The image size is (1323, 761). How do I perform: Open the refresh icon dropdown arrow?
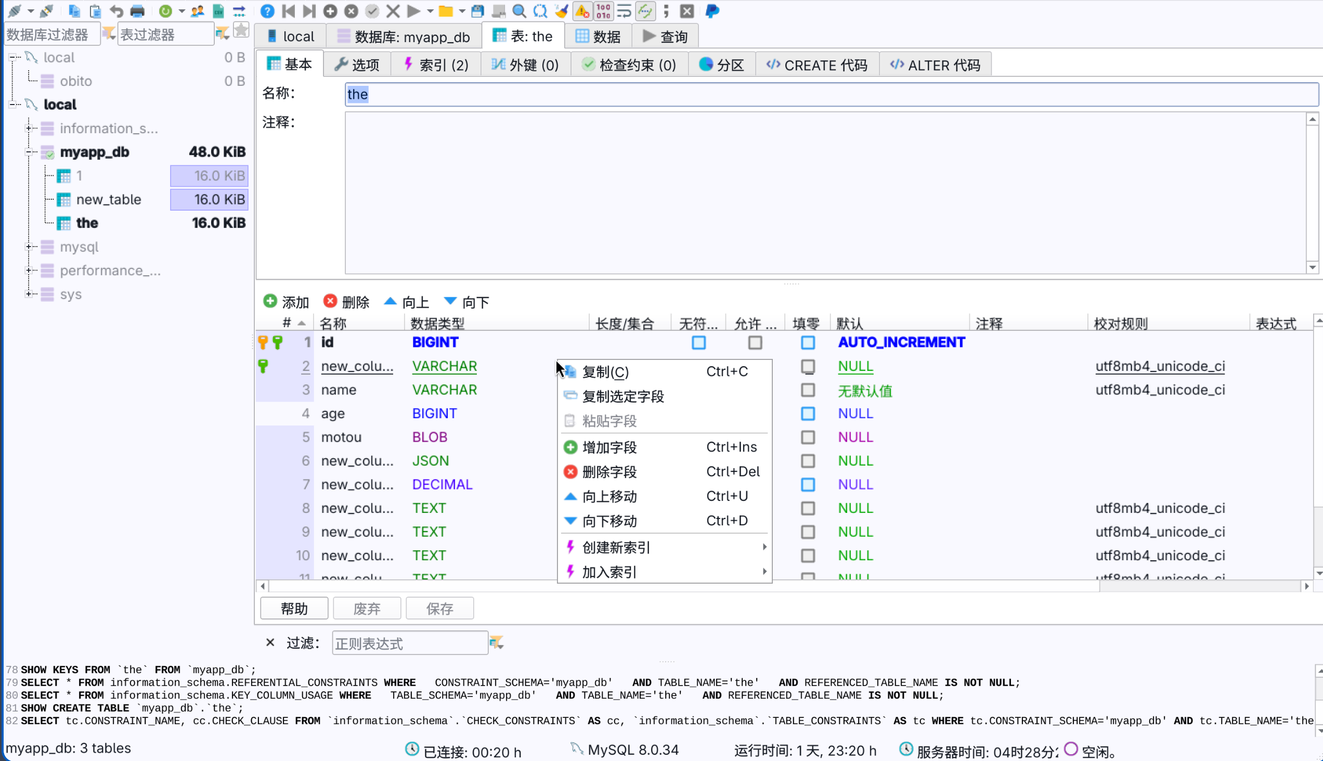[181, 11]
